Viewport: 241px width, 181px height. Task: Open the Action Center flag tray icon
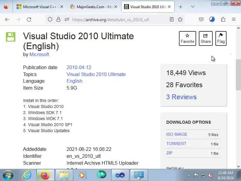point(196,175)
